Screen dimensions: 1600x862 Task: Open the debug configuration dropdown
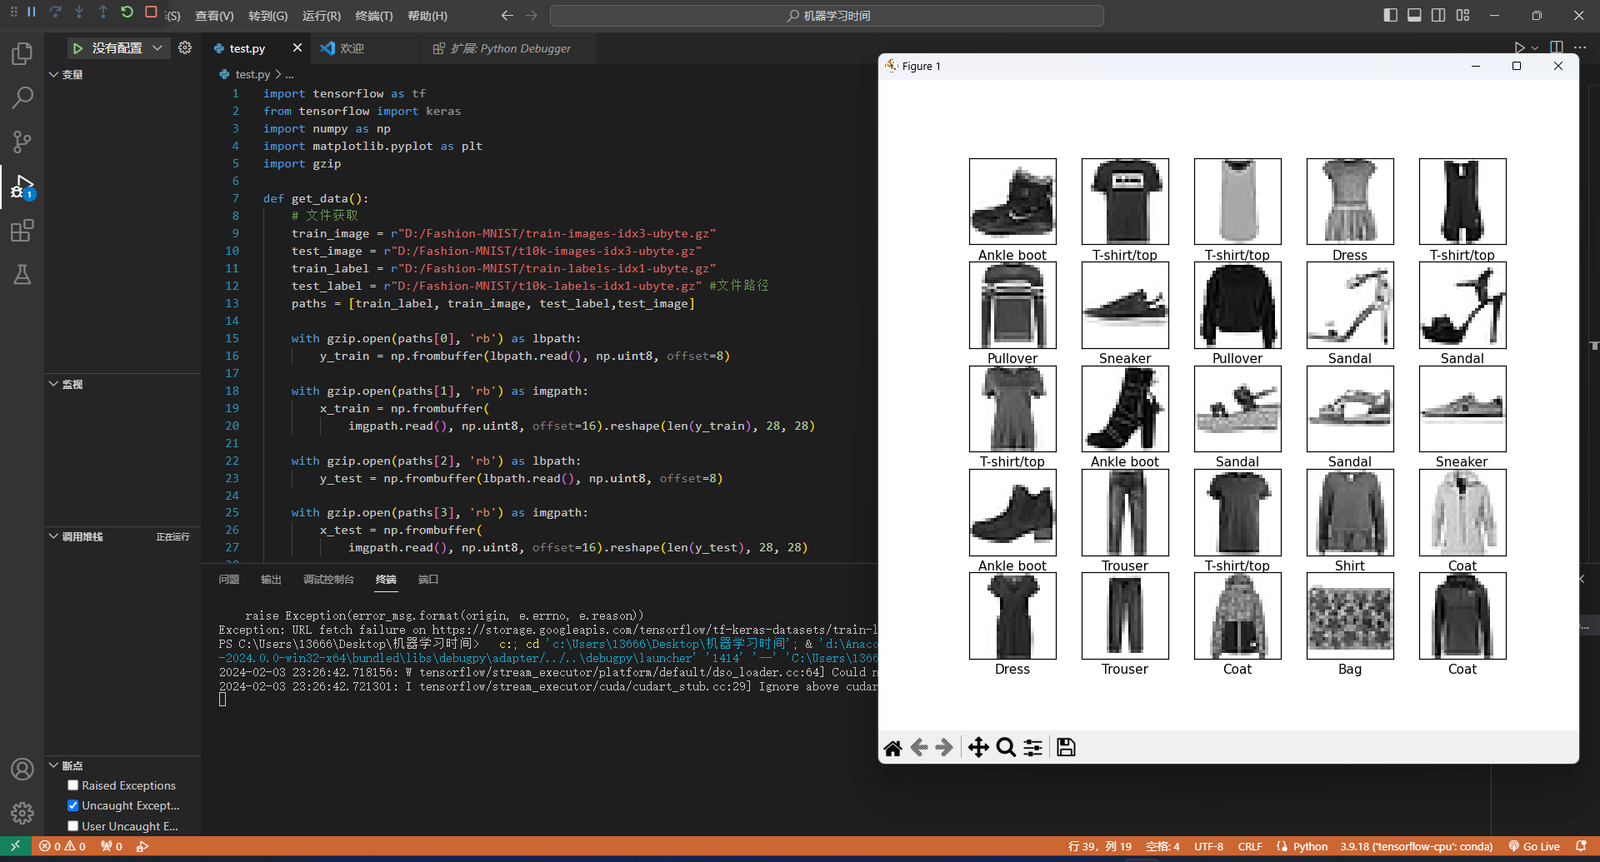point(157,48)
